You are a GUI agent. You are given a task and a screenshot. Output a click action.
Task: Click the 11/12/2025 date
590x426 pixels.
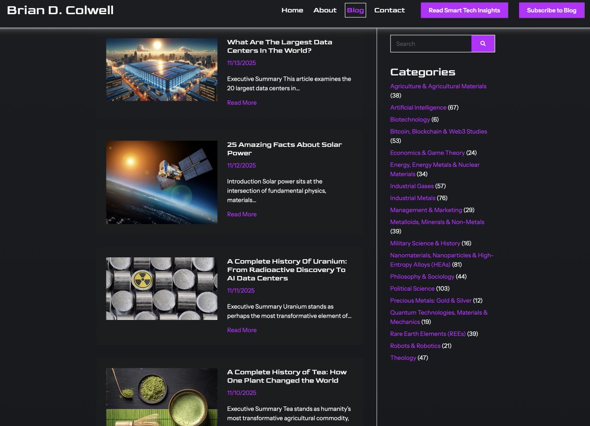click(241, 165)
